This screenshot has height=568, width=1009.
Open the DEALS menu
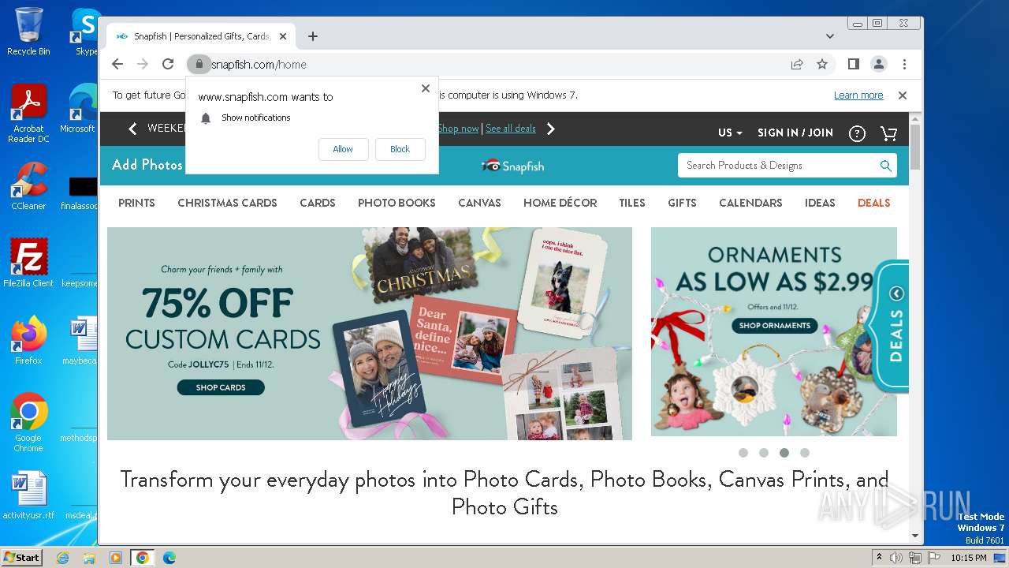pos(873,203)
